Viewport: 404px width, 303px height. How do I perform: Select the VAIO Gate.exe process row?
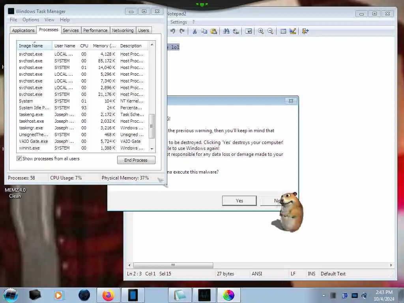tap(83, 141)
